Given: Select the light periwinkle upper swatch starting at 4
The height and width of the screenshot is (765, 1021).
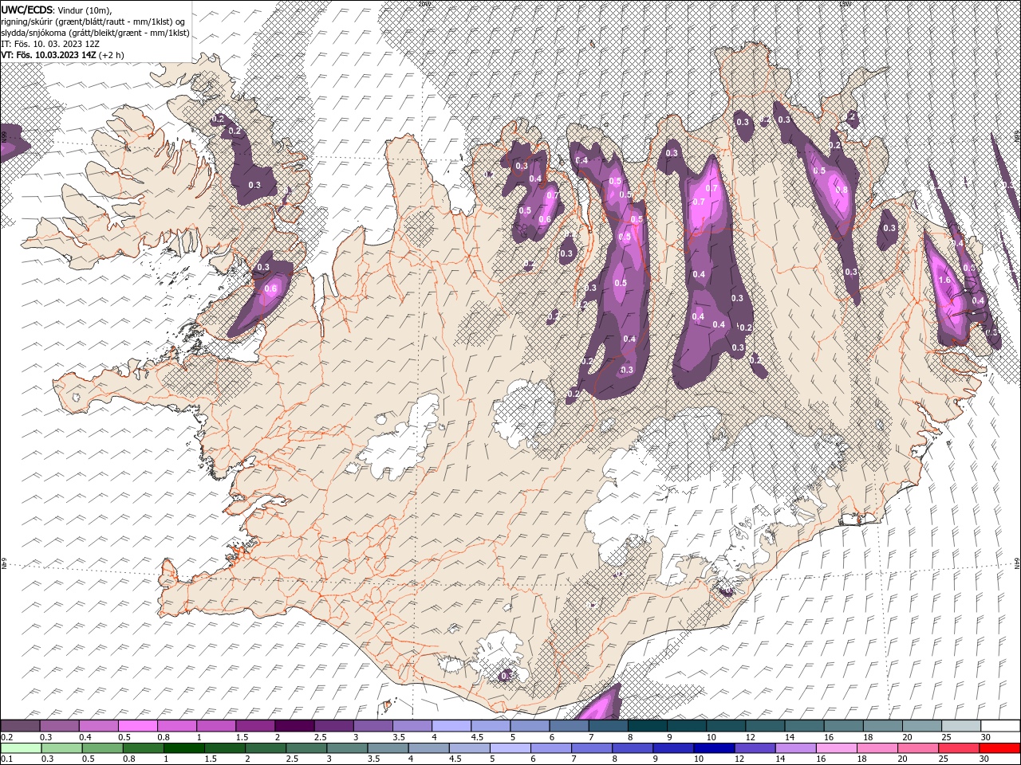Looking at the screenshot, I should 451,725.
